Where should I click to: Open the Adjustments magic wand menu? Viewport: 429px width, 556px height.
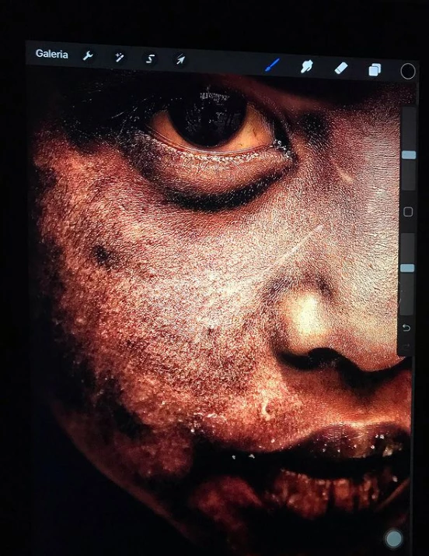(x=119, y=57)
